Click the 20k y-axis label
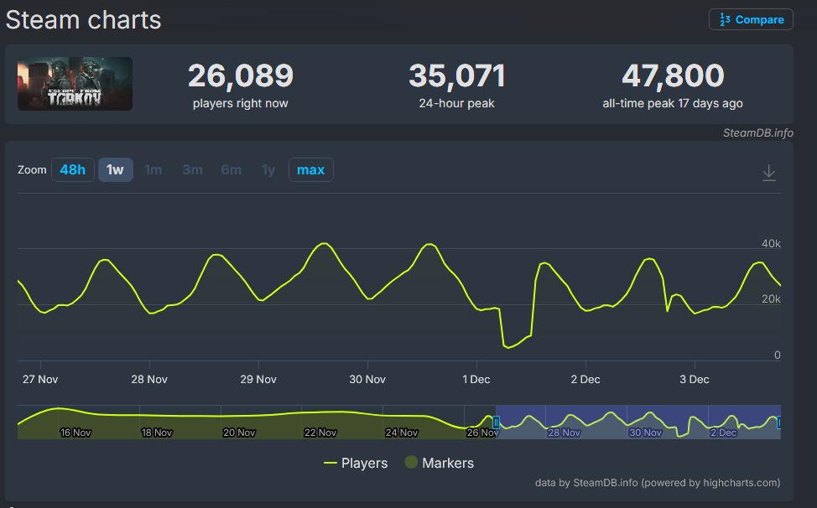The height and width of the screenshot is (508, 817). 771,298
